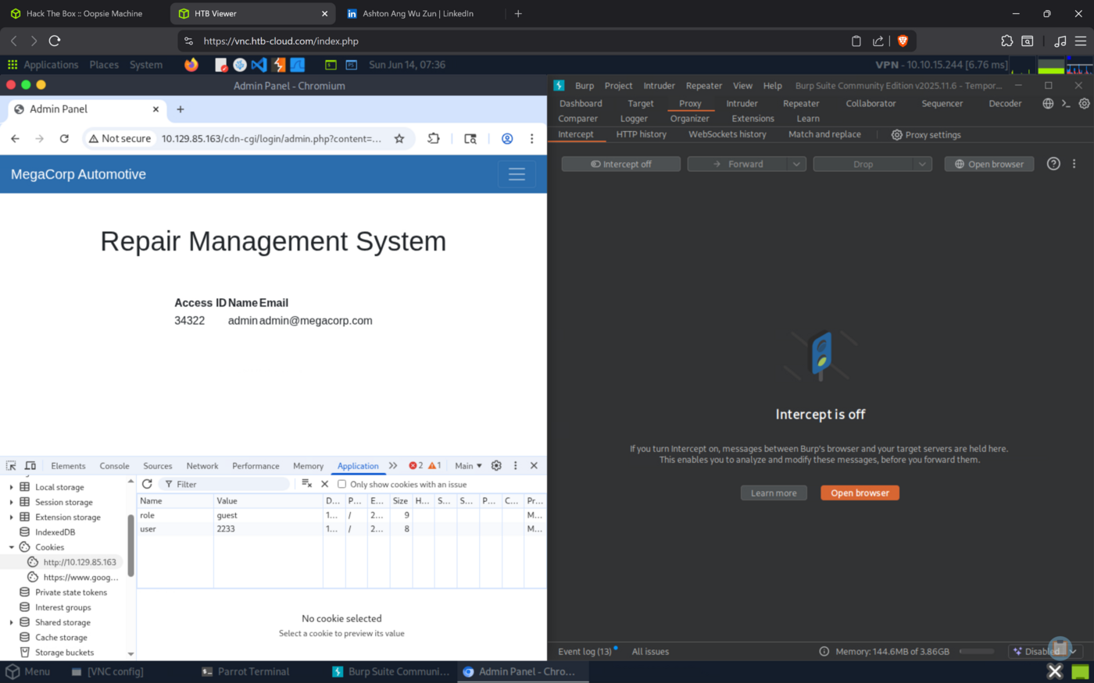Open Burp Suite settings gear at top right
This screenshot has height=683, width=1094.
tap(1084, 103)
